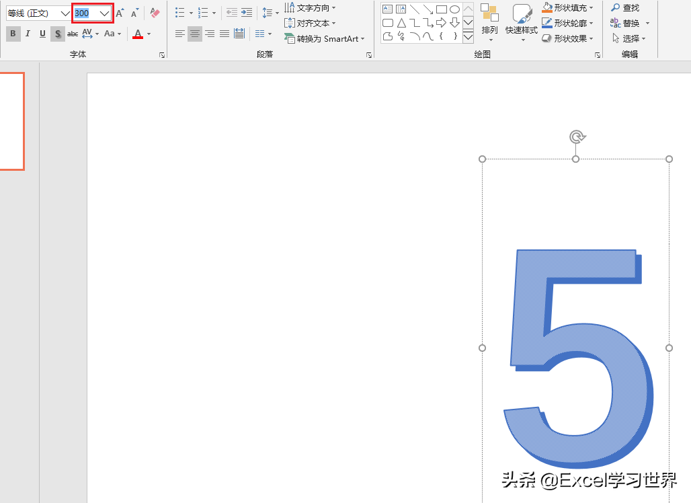Open the font name 等线 (正文) combo box

[x=38, y=13]
